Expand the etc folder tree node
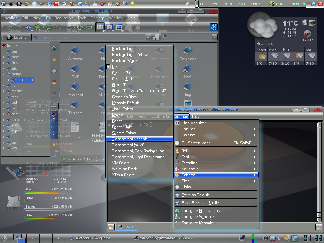The width and height of the screenshot is (324, 243). pos(3,68)
